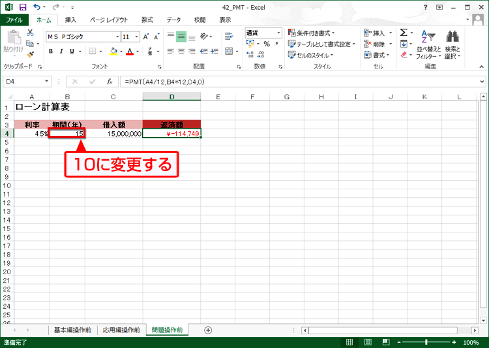Screen dimensions: 489x348
Task: Increase indent in alignment group
Action: (x=215, y=51)
